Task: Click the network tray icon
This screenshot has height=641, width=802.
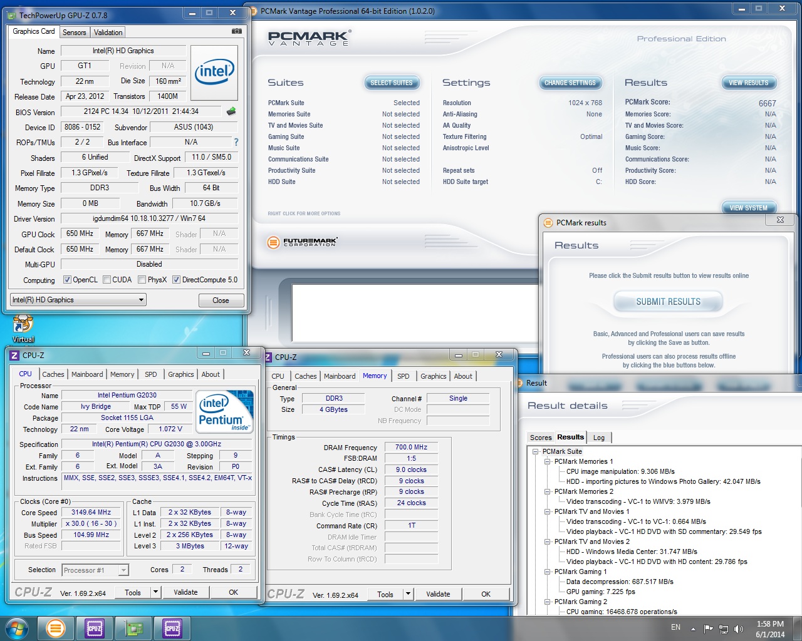Action: coord(724,628)
